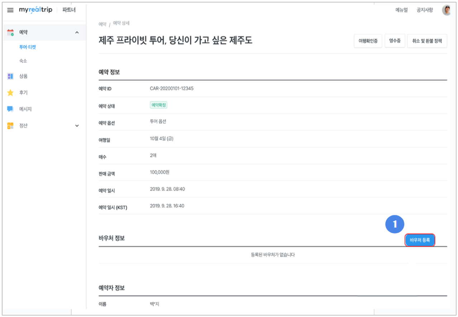Image resolution: width=458 pixels, height=317 pixels.
Task: Open the user profile avatar
Action: point(447,10)
